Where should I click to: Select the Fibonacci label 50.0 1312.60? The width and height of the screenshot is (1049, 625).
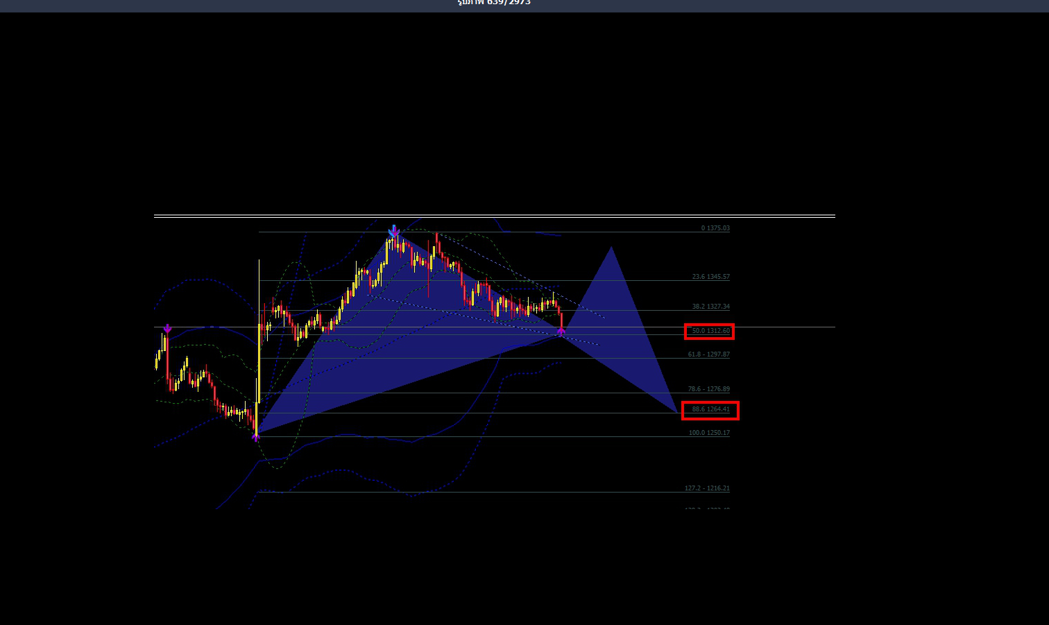pyautogui.click(x=710, y=331)
